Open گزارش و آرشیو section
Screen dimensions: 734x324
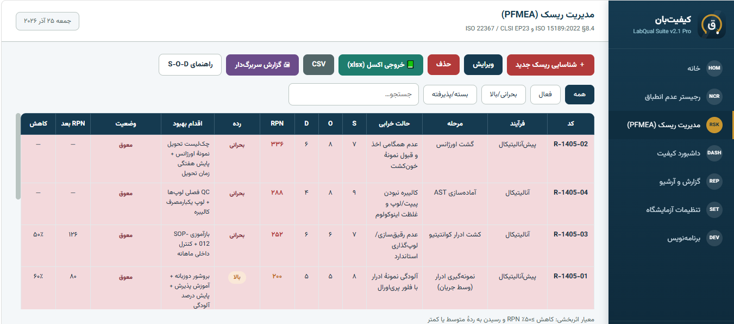tap(671, 182)
